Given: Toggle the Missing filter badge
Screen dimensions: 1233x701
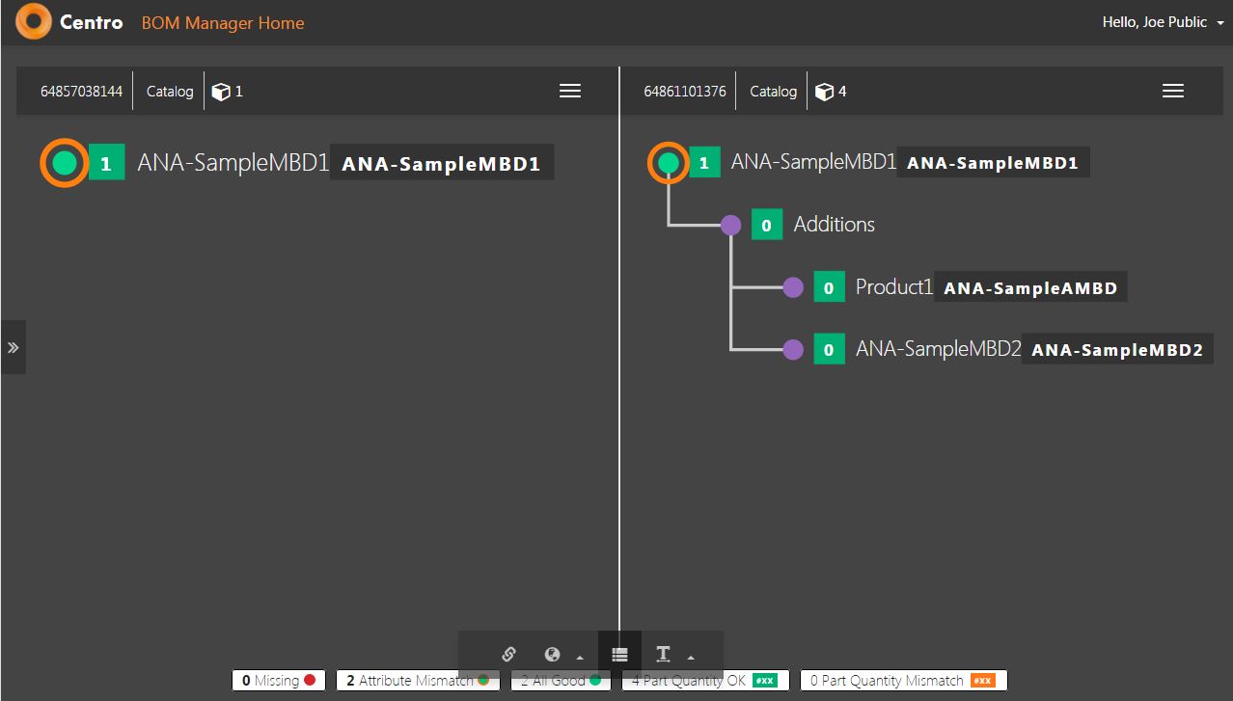Looking at the screenshot, I should click(279, 681).
